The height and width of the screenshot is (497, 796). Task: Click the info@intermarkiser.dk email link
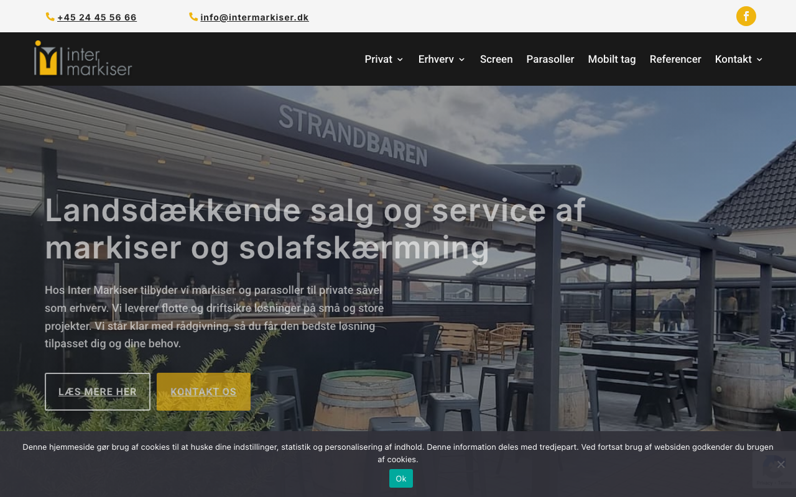254,17
